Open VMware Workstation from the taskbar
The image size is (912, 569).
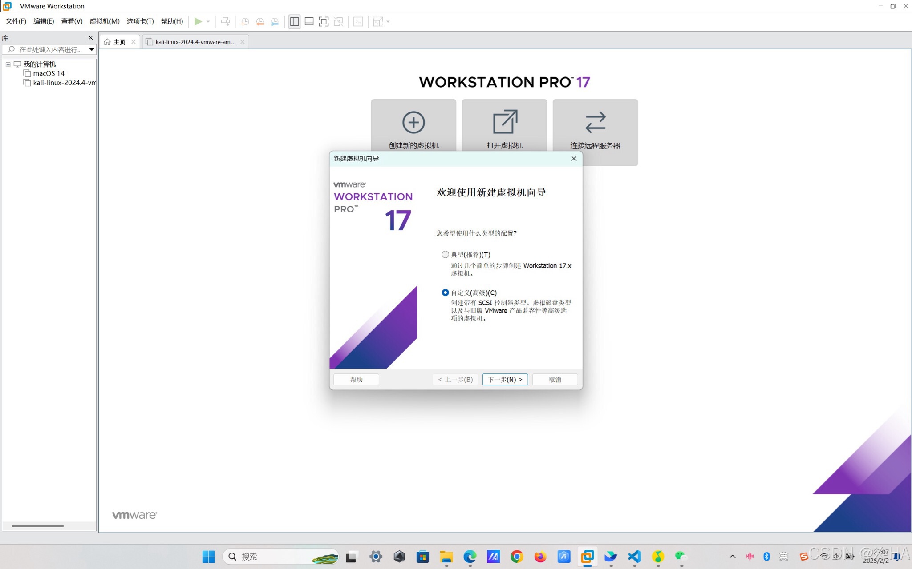[x=587, y=556]
